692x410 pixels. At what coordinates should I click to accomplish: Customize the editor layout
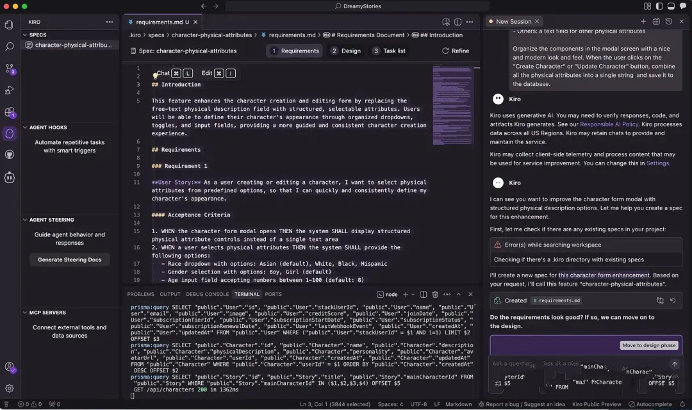tap(647, 6)
